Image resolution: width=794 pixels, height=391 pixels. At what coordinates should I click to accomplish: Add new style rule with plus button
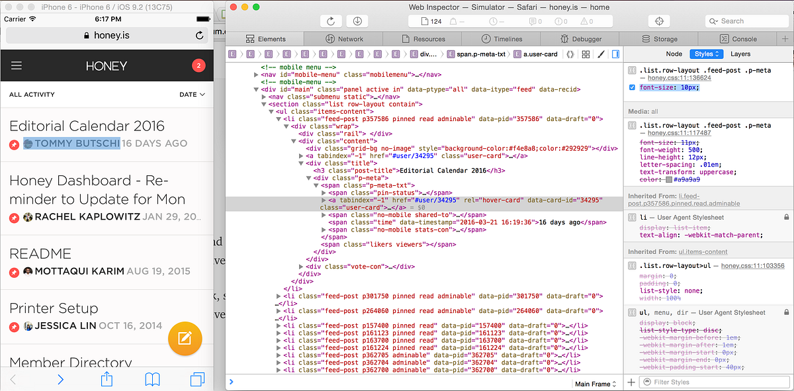(x=631, y=382)
